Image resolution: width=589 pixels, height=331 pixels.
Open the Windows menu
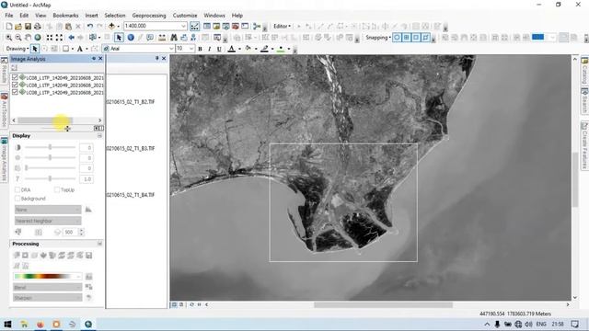214,16
